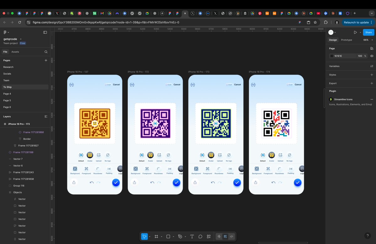Select Frame 1171281060 layer

[33, 132]
